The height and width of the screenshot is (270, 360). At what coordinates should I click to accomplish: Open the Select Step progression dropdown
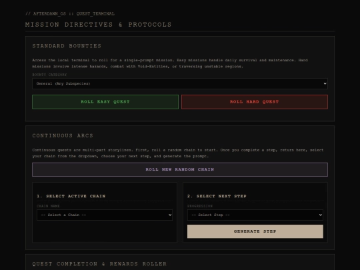255,215
